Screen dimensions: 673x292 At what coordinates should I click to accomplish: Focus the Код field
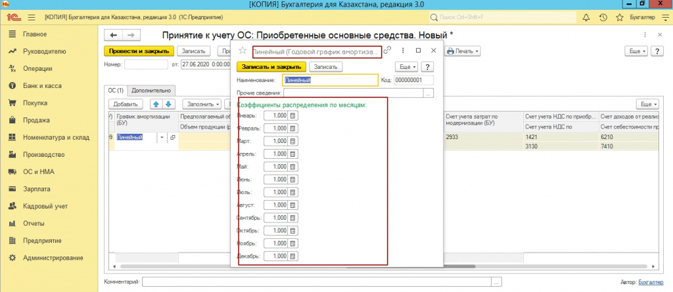coord(414,80)
